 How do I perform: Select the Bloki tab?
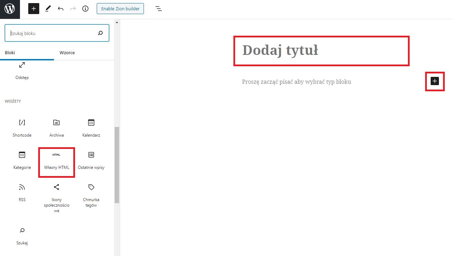coord(10,53)
